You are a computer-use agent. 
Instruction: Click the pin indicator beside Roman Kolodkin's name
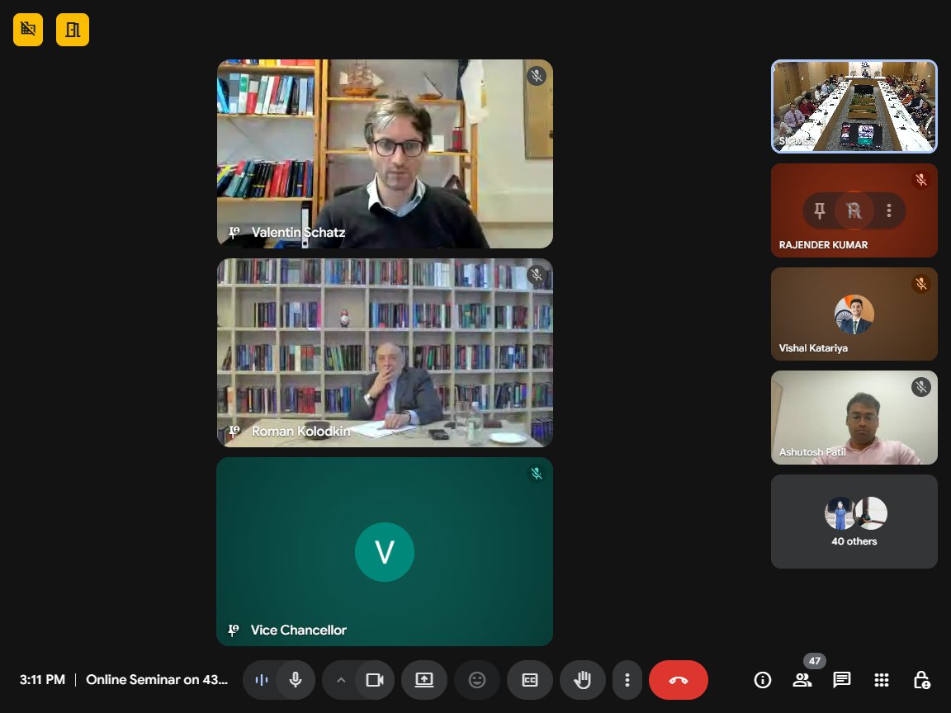(234, 431)
